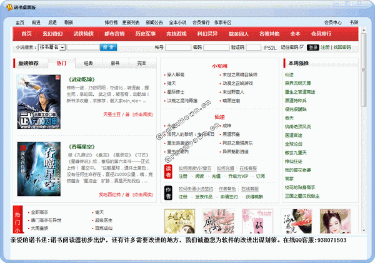
Task: Click 后退 to go back
Action: pyautogui.click(x=52, y=23)
